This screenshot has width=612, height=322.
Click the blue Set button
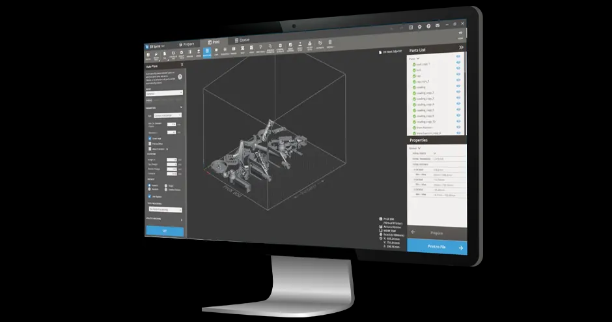[x=164, y=231]
